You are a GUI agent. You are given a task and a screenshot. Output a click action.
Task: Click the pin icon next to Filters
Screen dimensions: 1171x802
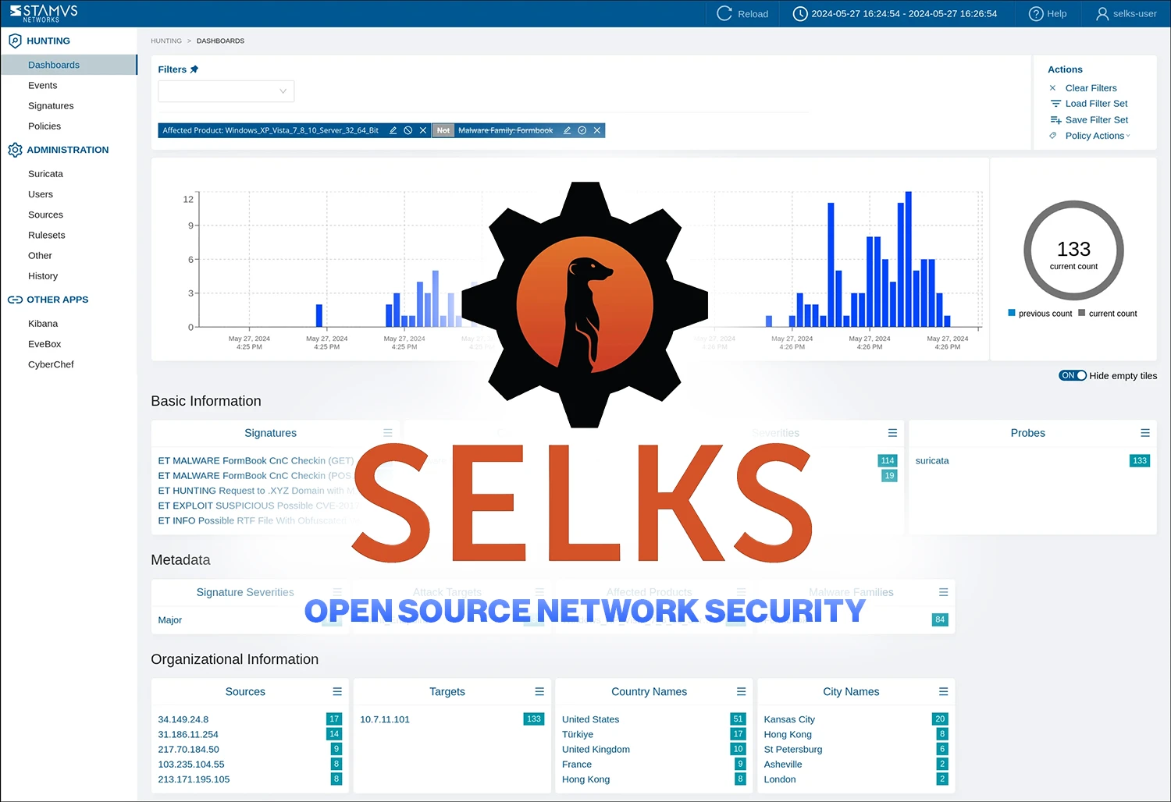pos(194,69)
